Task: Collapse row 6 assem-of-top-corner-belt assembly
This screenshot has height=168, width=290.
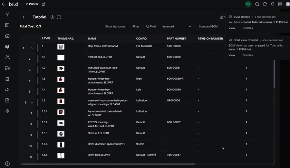Action: point(32,102)
